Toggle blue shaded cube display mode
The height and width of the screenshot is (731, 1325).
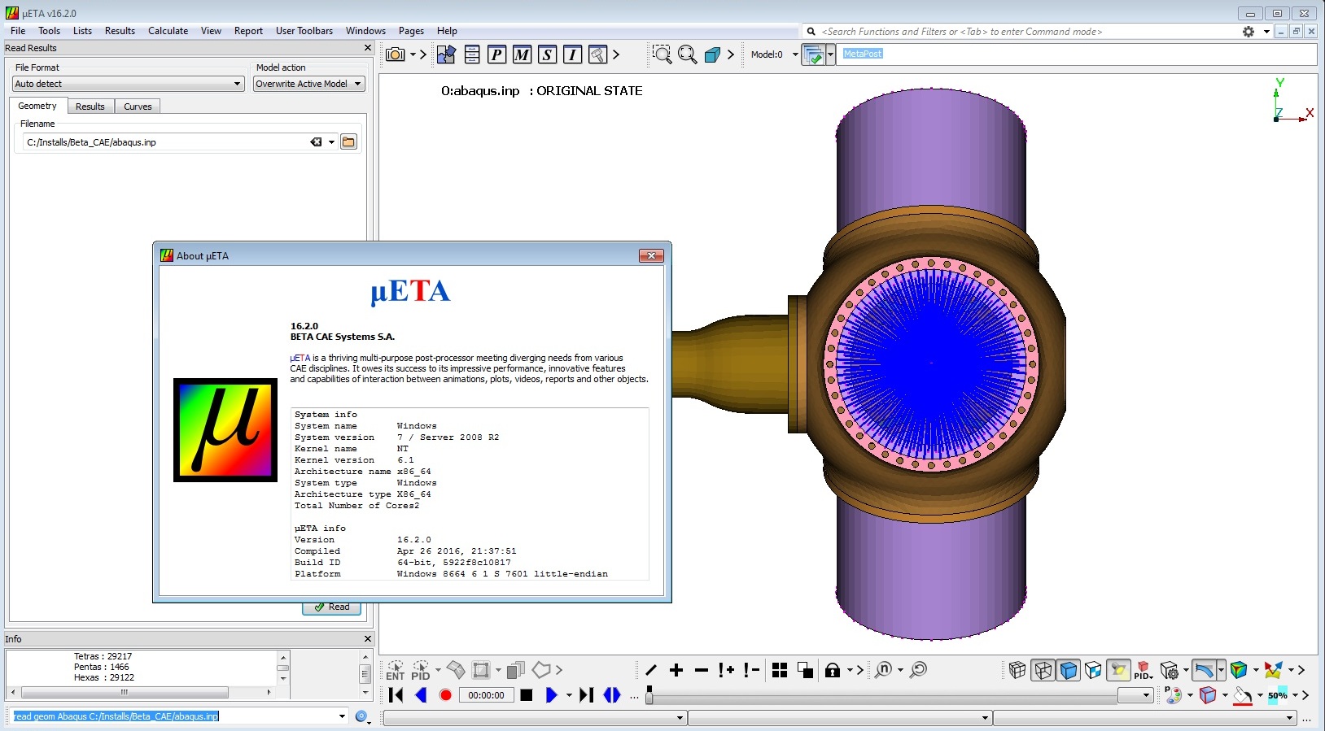pos(1068,670)
